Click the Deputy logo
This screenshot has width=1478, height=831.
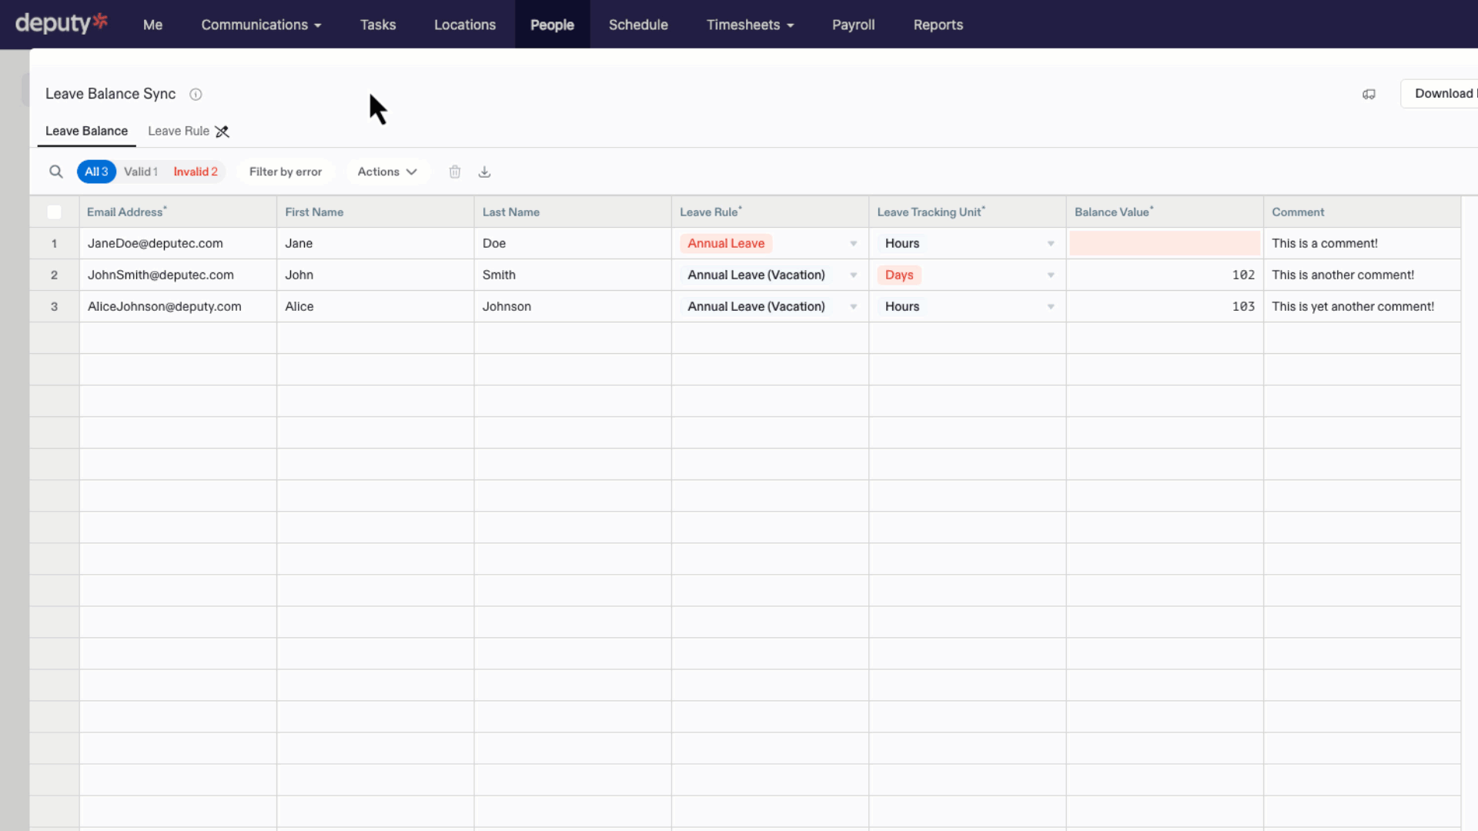[x=62, y=23]
